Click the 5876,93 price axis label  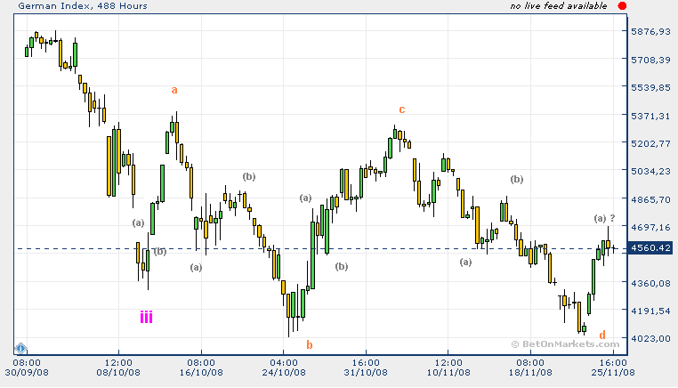[x=650, y=31]
